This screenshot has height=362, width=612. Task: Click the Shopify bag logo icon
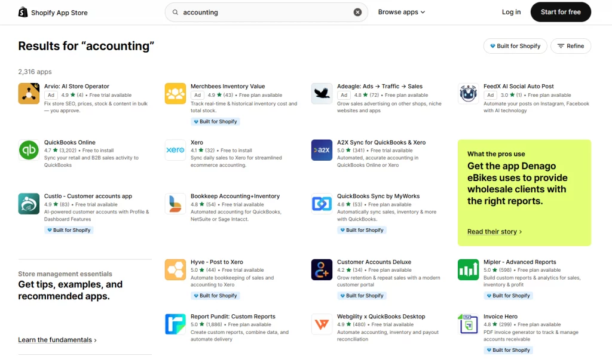23,12
